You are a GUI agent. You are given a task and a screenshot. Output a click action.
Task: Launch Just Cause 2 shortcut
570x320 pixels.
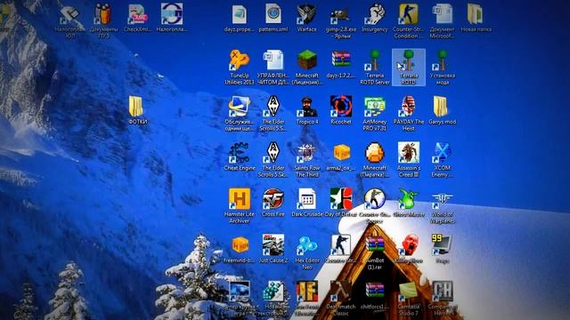[273, 249]
